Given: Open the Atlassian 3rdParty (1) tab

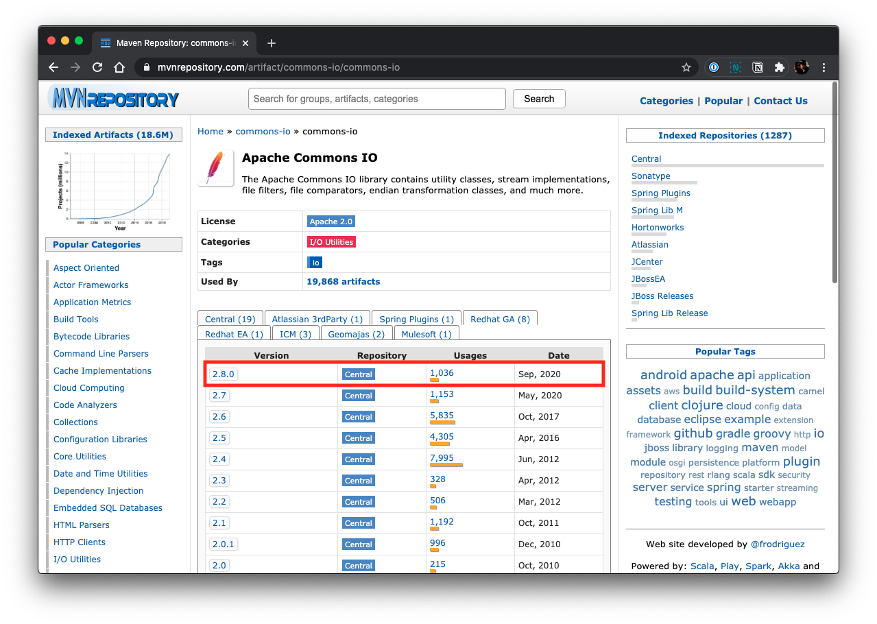Looking at the screenshot, I should [317, 319].
